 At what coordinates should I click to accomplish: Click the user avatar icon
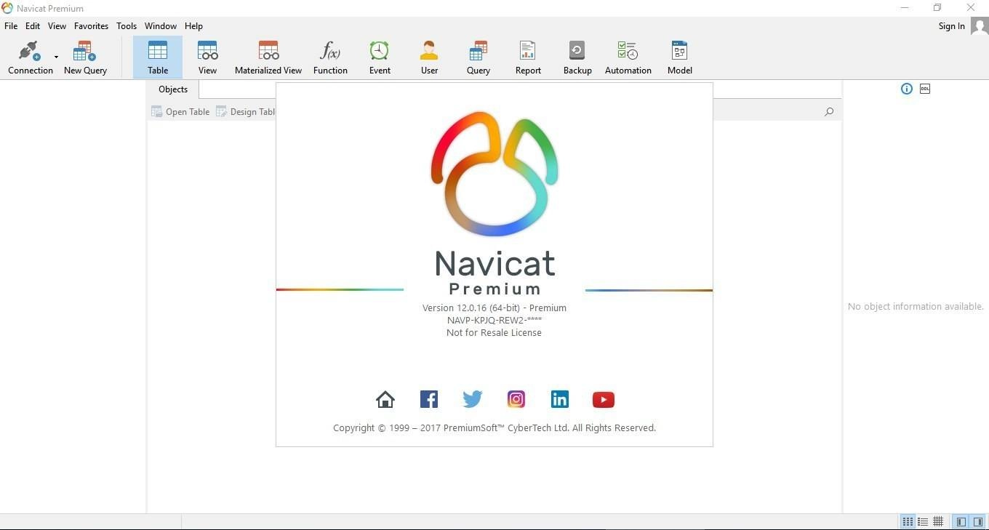(979, 26)
